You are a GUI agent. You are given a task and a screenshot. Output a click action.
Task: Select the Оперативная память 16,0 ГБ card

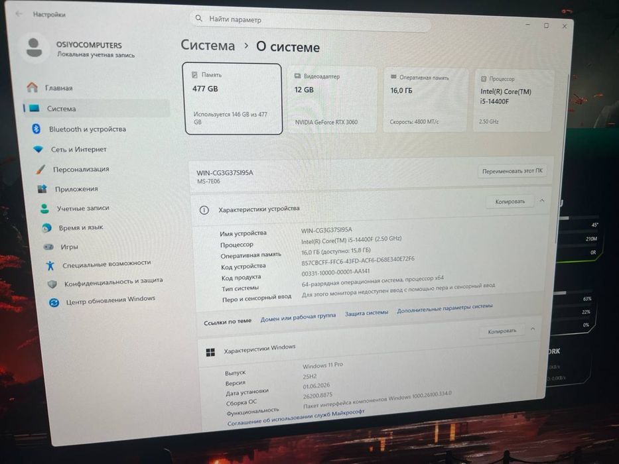click(x=425, y=100)
